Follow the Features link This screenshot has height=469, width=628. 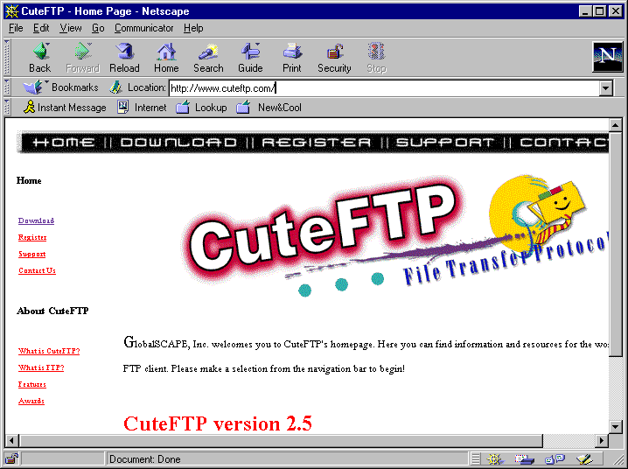32,384
